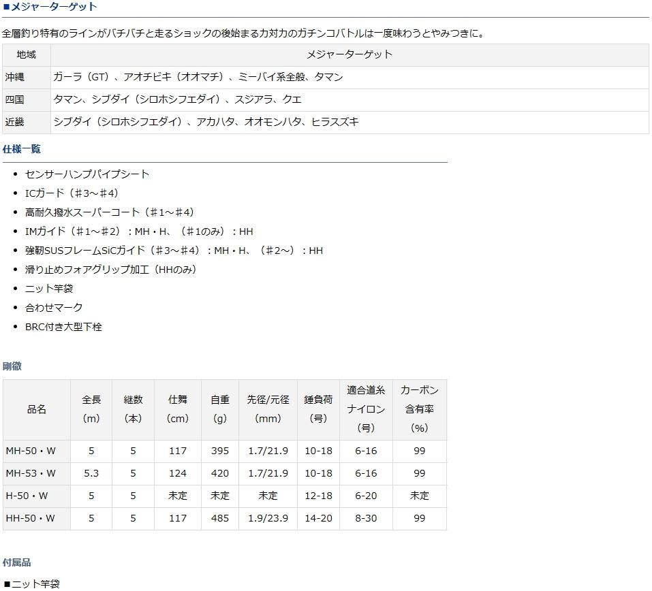Select the H-50・W product name cell

pyautogui.click(x=27, y=496)
